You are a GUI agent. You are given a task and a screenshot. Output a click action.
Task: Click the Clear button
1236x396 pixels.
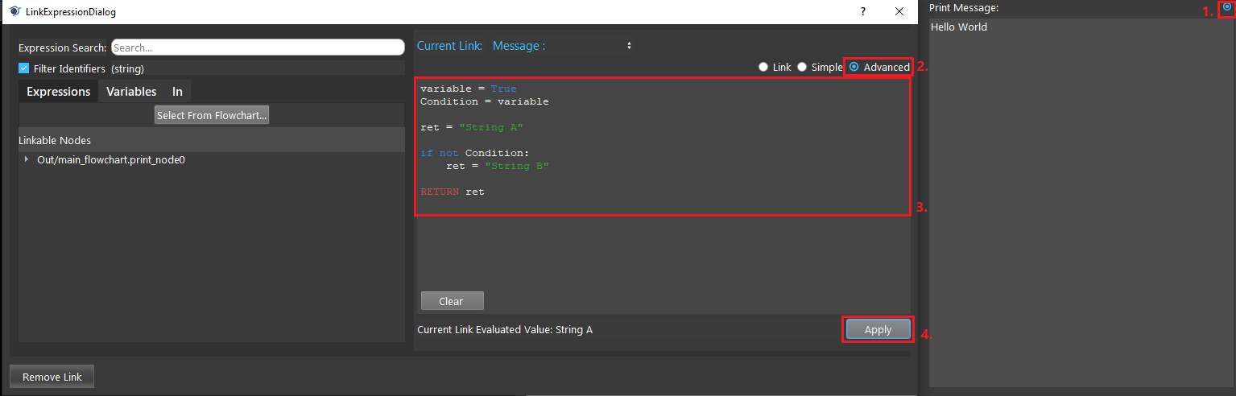[x=452, y=301]
